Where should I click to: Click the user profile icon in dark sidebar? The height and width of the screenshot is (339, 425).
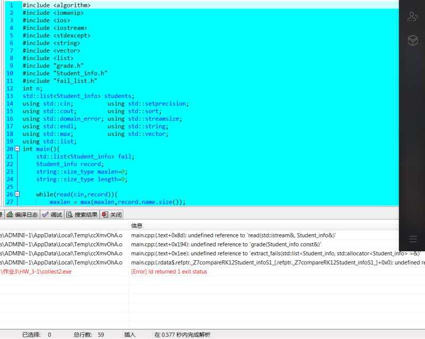(413, 16)
